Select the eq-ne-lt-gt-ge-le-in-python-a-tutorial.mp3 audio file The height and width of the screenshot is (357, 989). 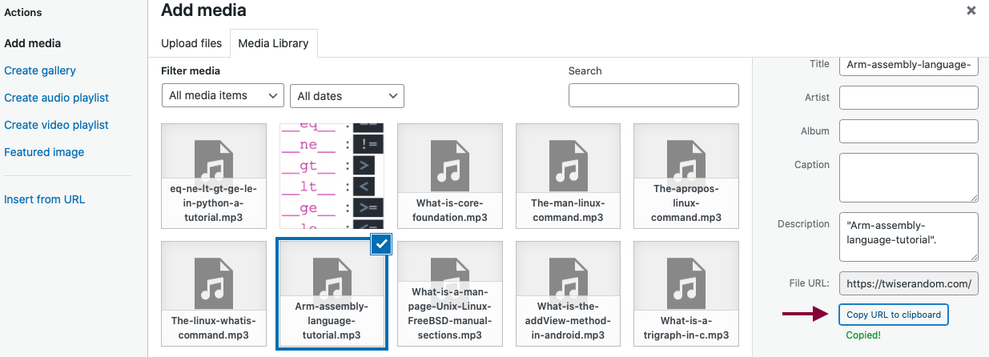point(214,176)
